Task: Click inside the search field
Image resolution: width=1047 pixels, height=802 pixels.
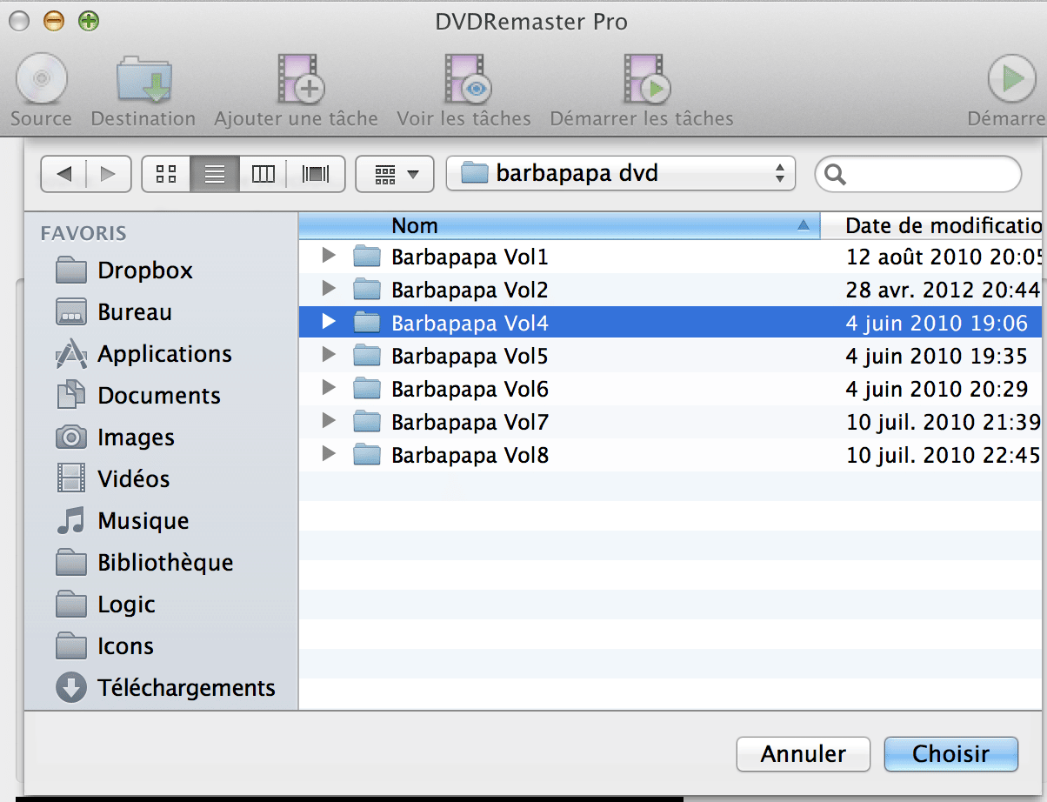Action: pos(917,173)
